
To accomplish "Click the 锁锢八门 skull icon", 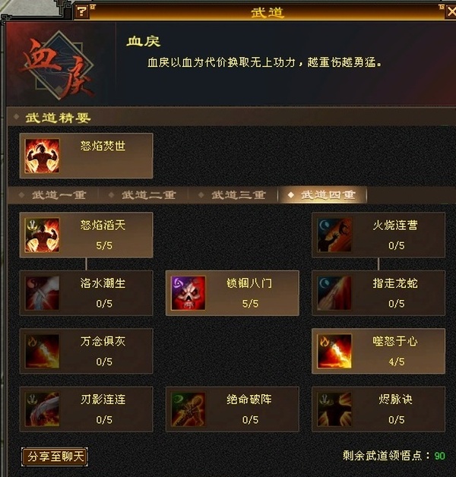I will (188, 293).
